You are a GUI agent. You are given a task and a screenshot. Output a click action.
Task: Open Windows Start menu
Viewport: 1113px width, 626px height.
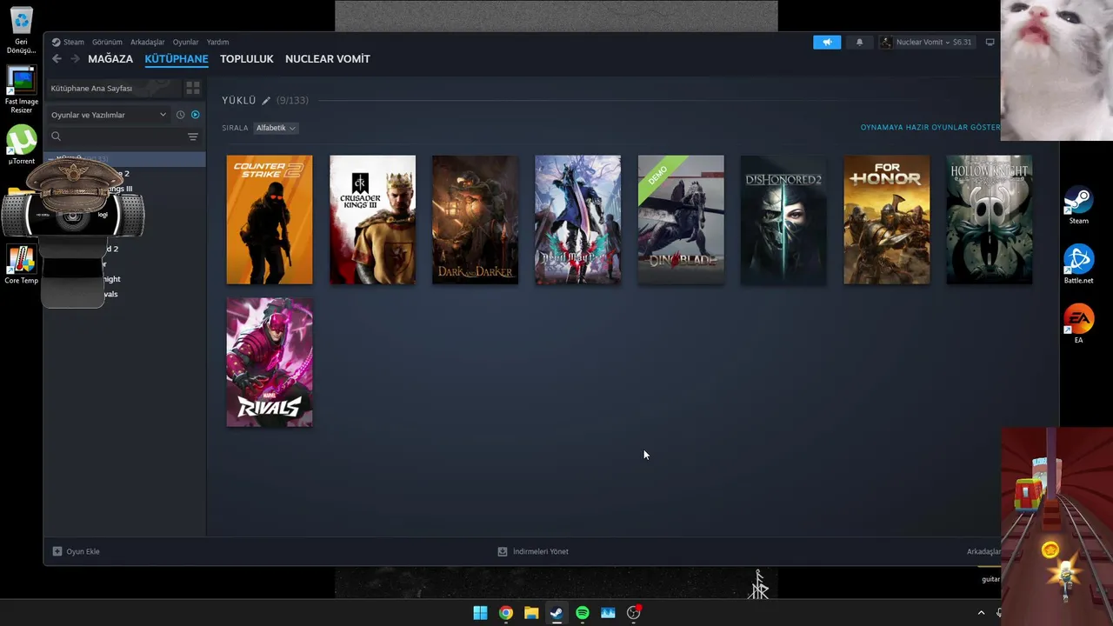(480, 613)
